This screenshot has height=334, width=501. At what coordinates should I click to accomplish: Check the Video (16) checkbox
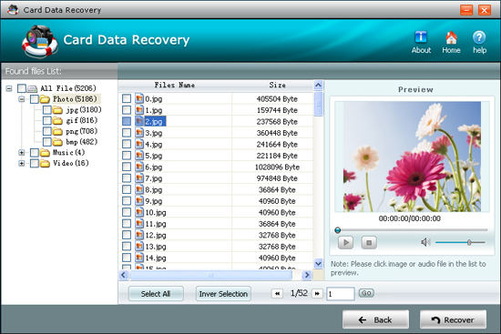(35, 164)
